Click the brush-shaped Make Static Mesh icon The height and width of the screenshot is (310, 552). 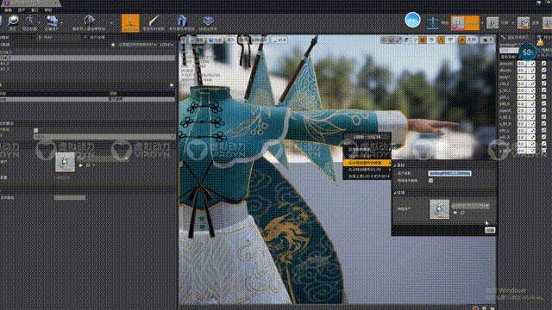point(154,22)
